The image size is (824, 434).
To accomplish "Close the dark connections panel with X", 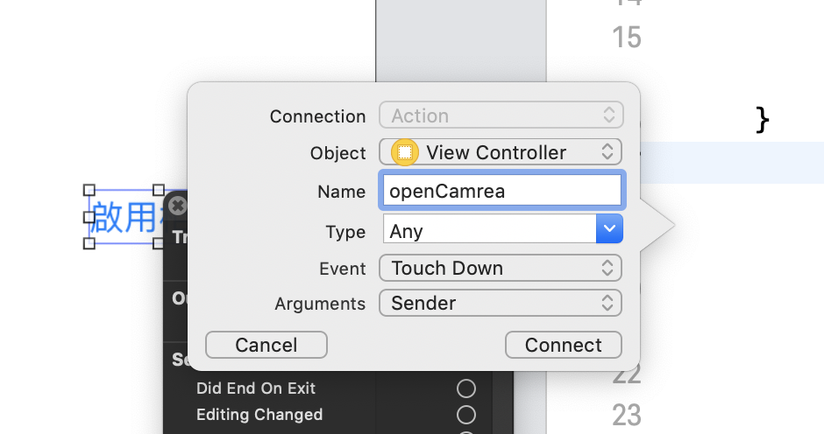I will point(178,206).
